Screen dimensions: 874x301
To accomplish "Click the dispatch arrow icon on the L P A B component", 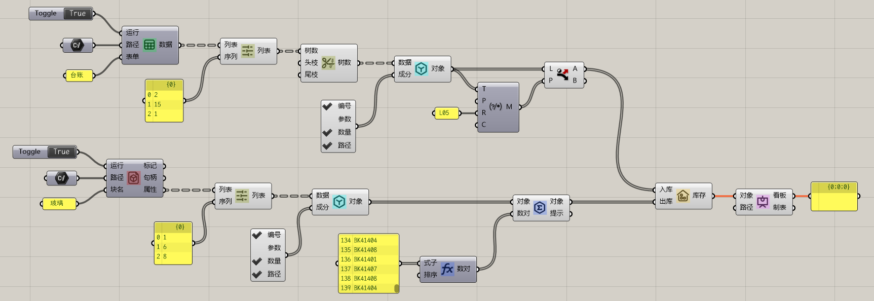I will pyautogui.click(x=562, y=74).
